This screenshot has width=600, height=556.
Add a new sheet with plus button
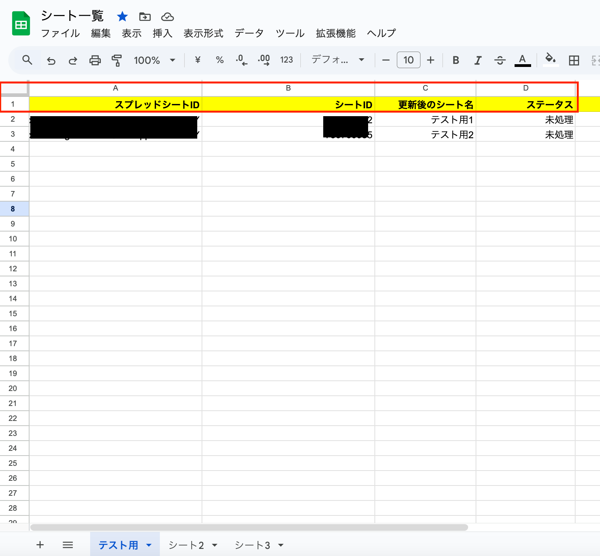click(x=40, y=545)
